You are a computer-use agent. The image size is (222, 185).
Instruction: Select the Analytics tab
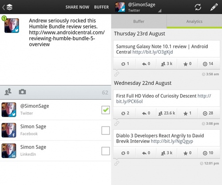pyautogui.click(x=194, y=21)
